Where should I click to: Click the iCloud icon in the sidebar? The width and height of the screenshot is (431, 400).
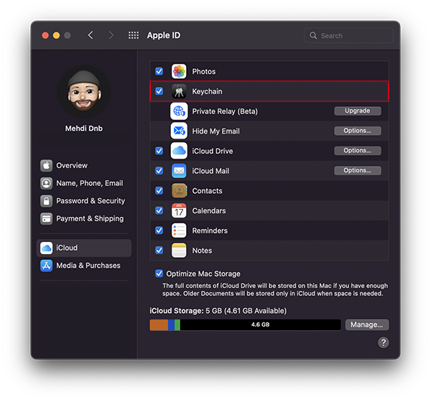[46, 248]
